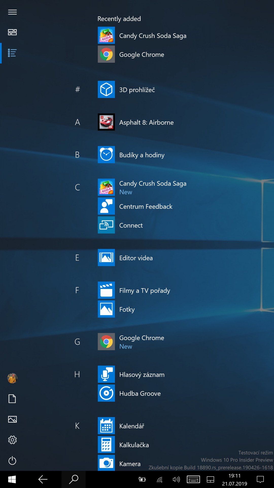The image size is (274, 488).
Task: Open Editor videa app
Action: click(x=125, y=258)
